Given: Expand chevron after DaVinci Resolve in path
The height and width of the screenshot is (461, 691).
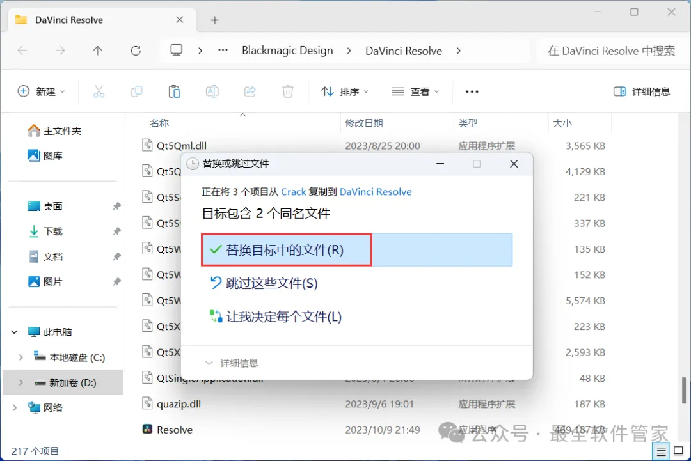Looking at the screenshot, I should point(459,51).
